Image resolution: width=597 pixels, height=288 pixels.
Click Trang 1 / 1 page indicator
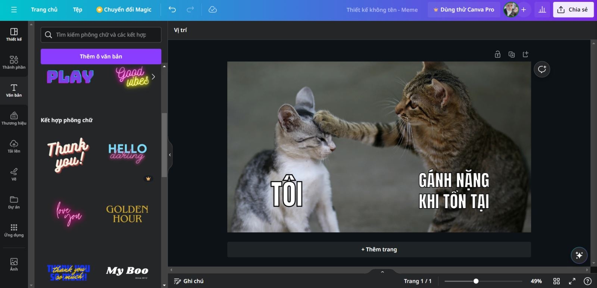[x=418, y=281]
